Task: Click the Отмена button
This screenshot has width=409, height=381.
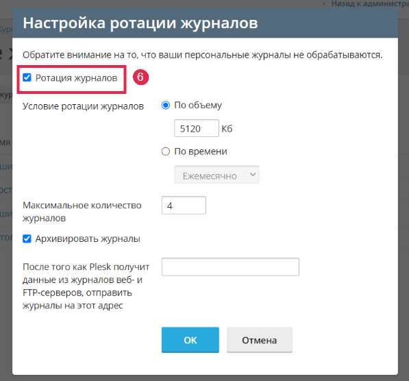Action: click(259, 340)
